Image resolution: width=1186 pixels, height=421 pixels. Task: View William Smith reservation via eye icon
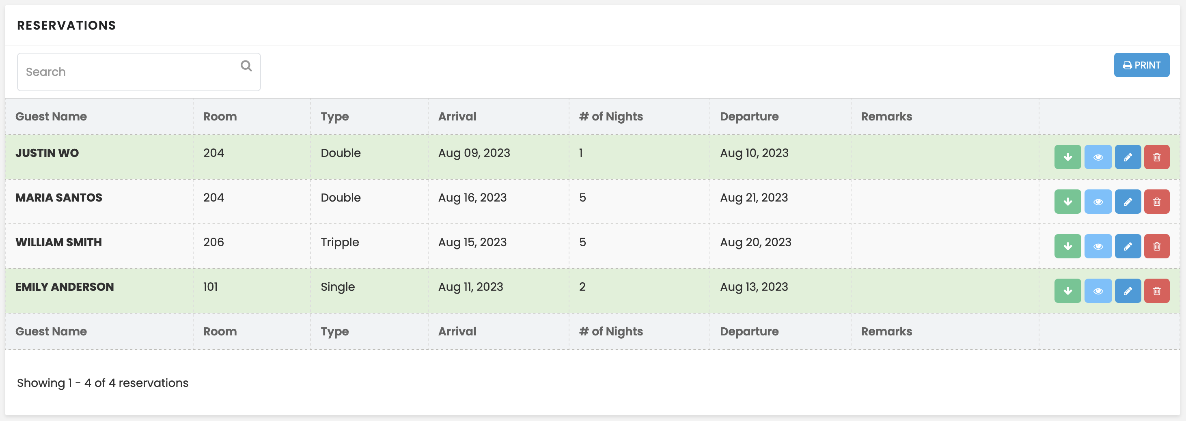[x=1098, y=246]
